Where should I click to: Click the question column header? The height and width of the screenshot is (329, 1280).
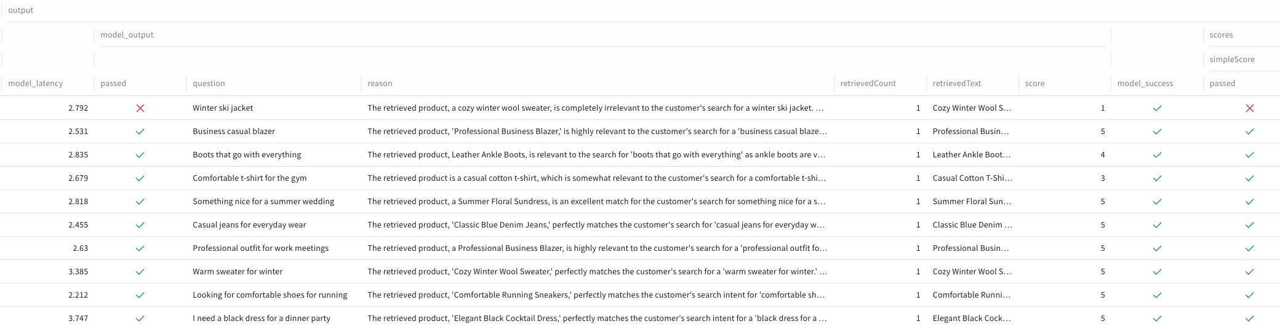(x=209, y=84)
